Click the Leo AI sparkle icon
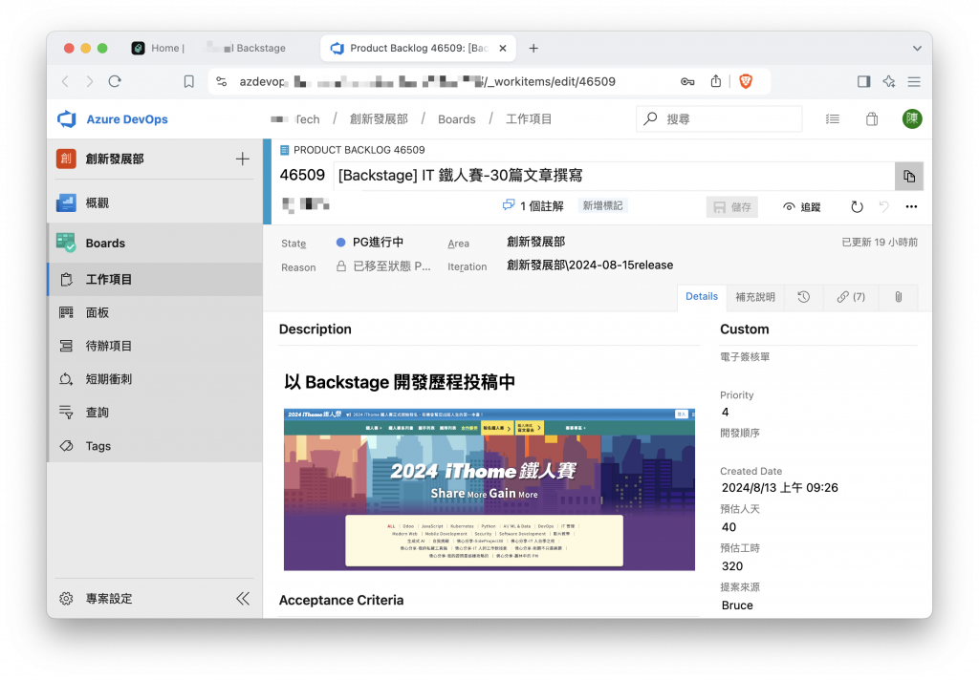 pos(889,82)
